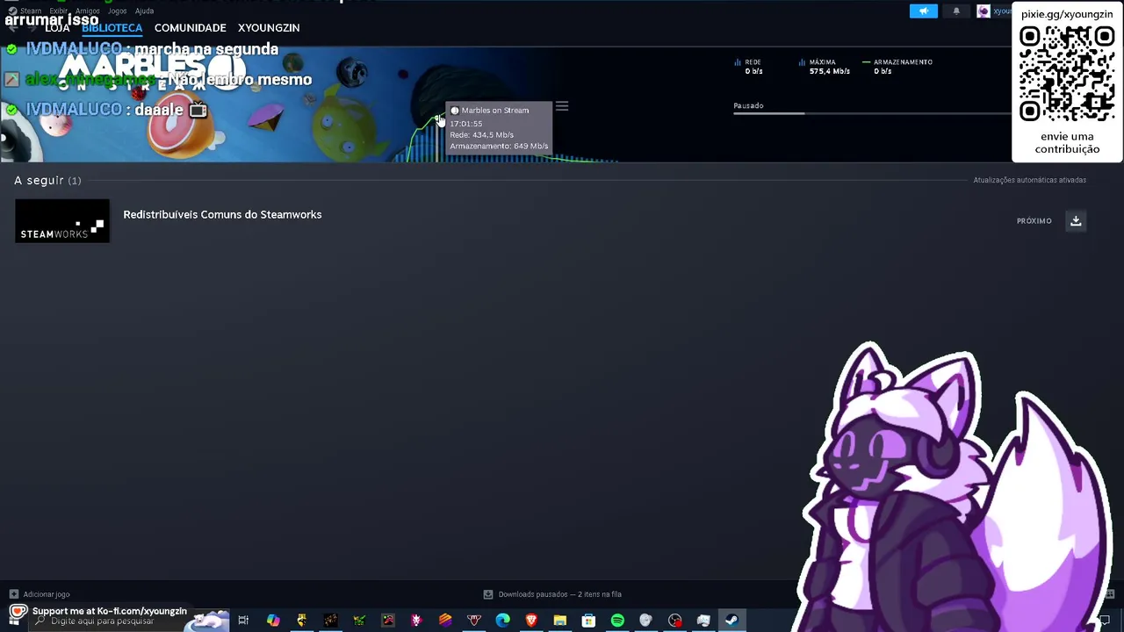
Task: Open the XYOUNGZIN profile tab
Action: [x=269, y=28]
